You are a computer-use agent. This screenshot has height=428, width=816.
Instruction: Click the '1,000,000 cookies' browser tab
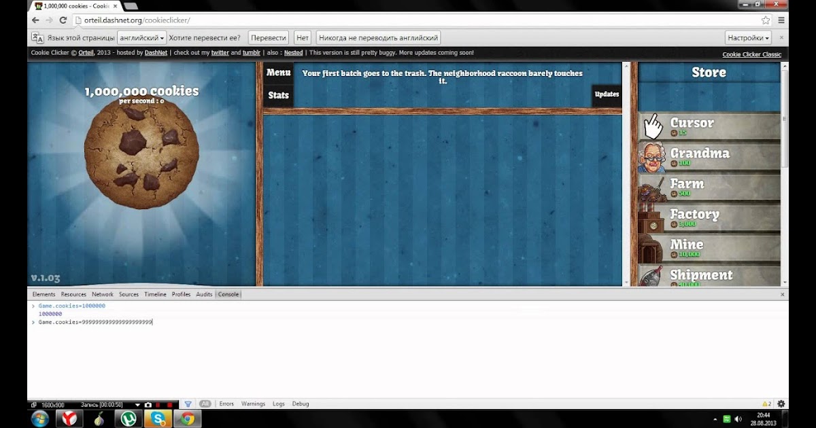coord(75,6)
